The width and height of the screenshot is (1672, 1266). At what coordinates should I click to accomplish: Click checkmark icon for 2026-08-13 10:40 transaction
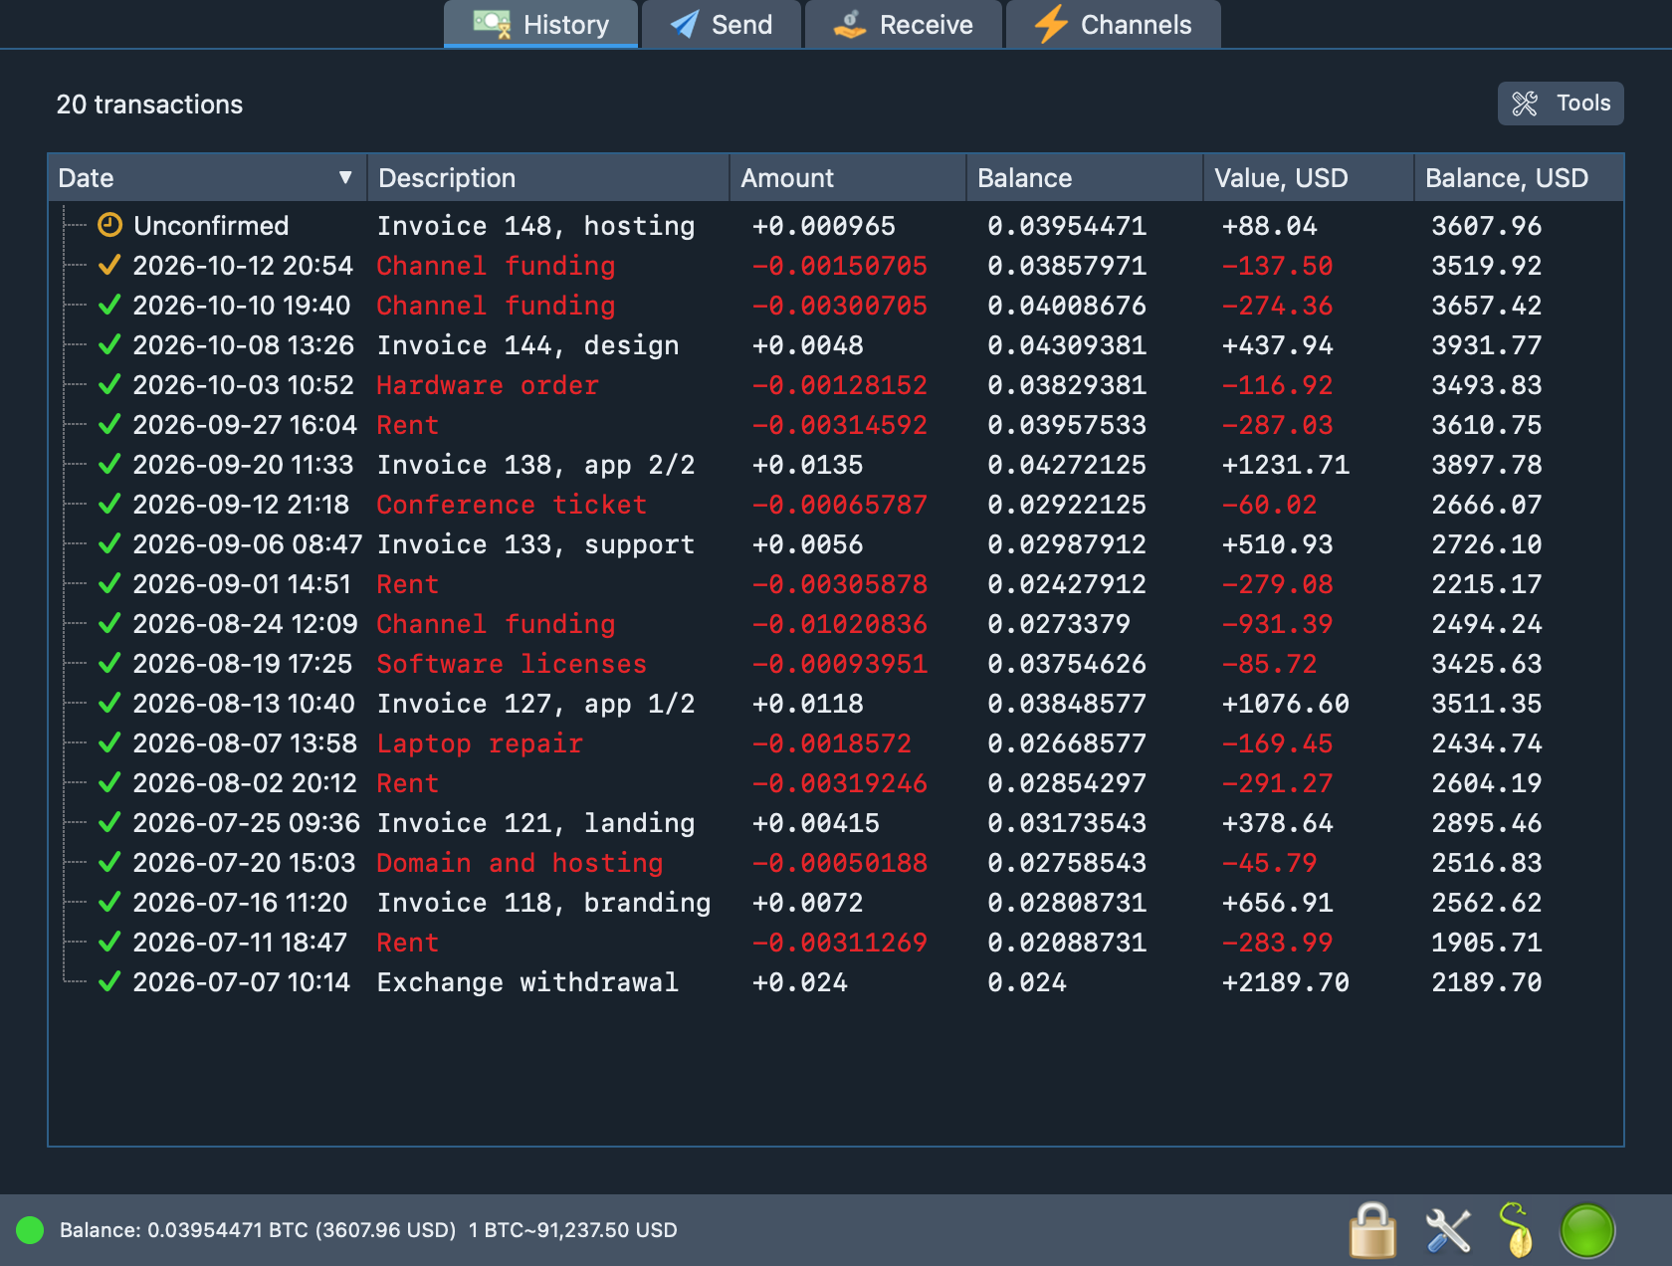pyautogui.click(x=109, y=704)
